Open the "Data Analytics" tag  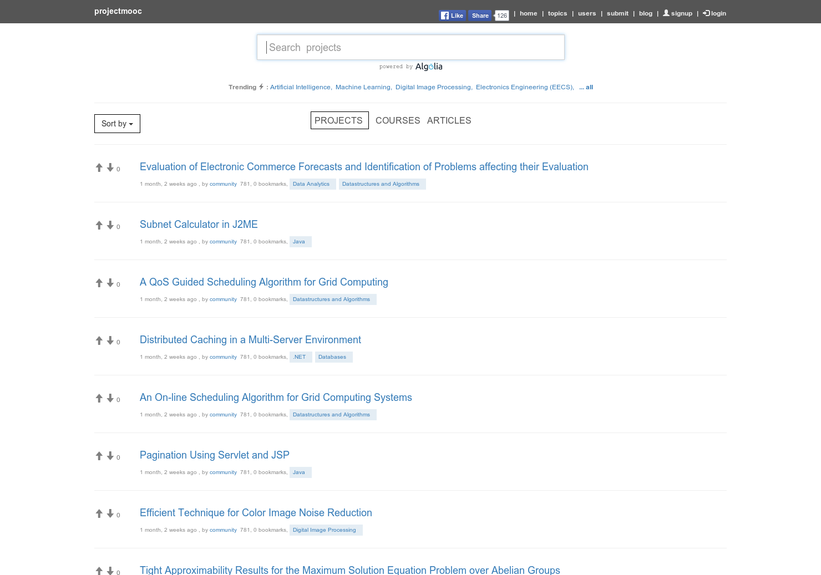(x=312, y=184)
